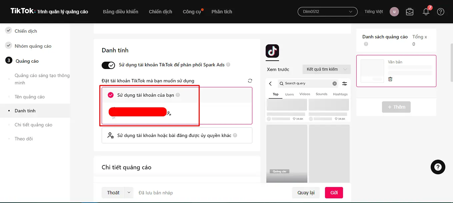Viewport: 453px width, 203px height.
Task: Switch to Videos tab in preview
Action: pos(305,94)
